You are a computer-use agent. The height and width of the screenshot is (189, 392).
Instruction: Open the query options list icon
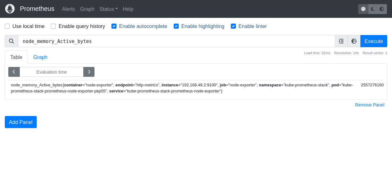coord(341,41)
